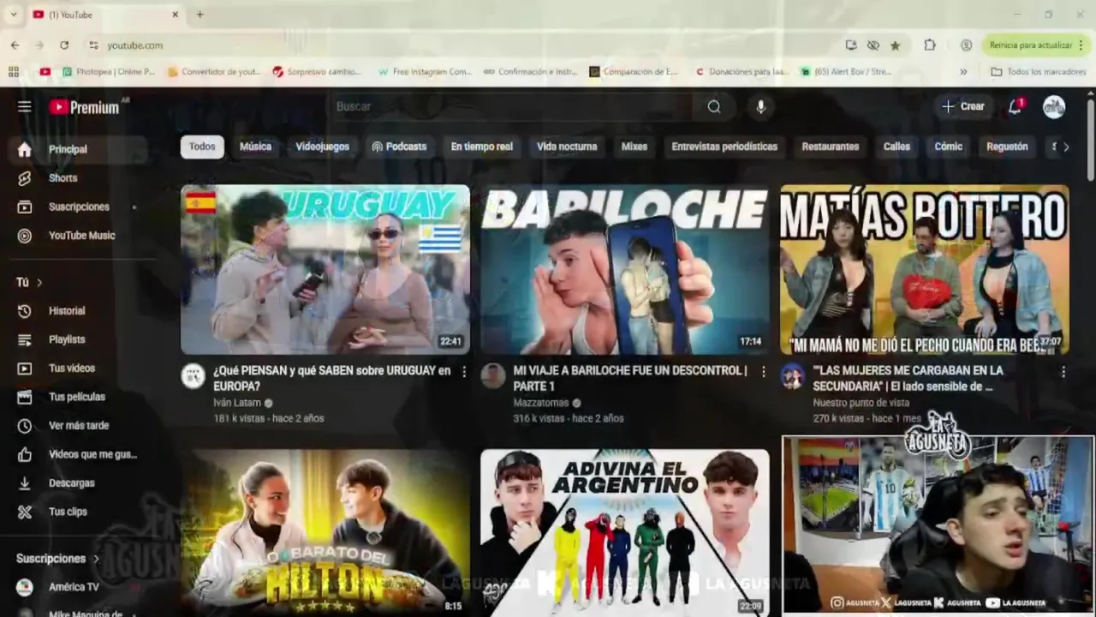This screenshot has width=1096, height=617.
Task: Go to Principal home in sidebar
Action: 79,149
